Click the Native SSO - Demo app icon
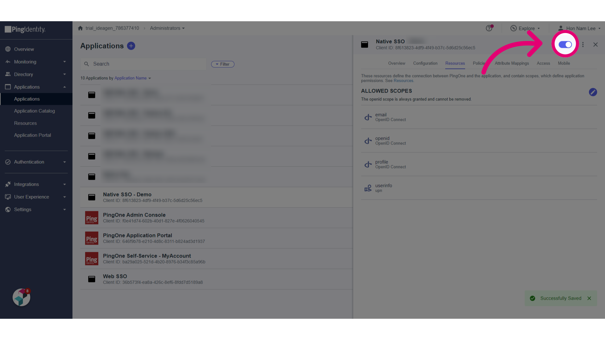The width and height of the screenshot is (605, 340). pyautogui.click(x=92, y=197)
